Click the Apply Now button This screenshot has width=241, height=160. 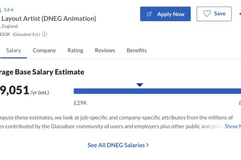[165, 14]
